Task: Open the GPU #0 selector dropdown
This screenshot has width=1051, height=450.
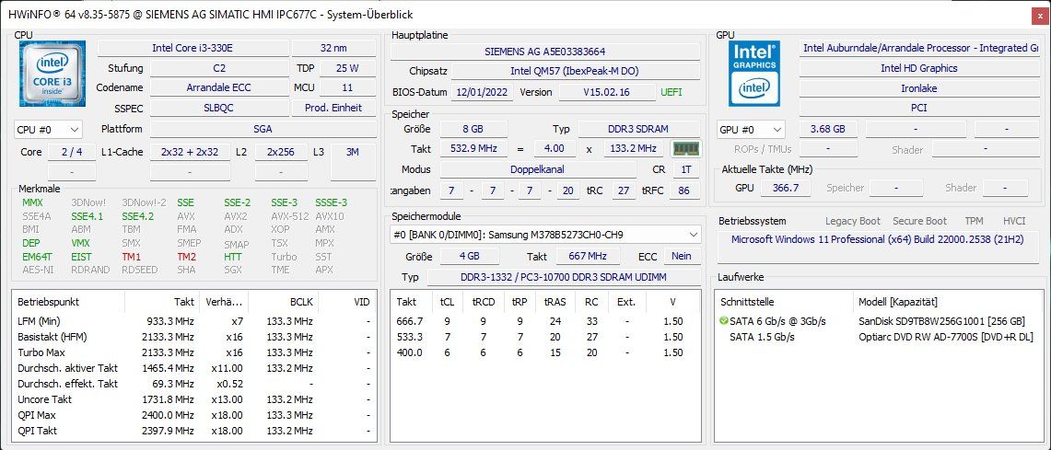Action: pyautogui.click(x=751, y=129)
